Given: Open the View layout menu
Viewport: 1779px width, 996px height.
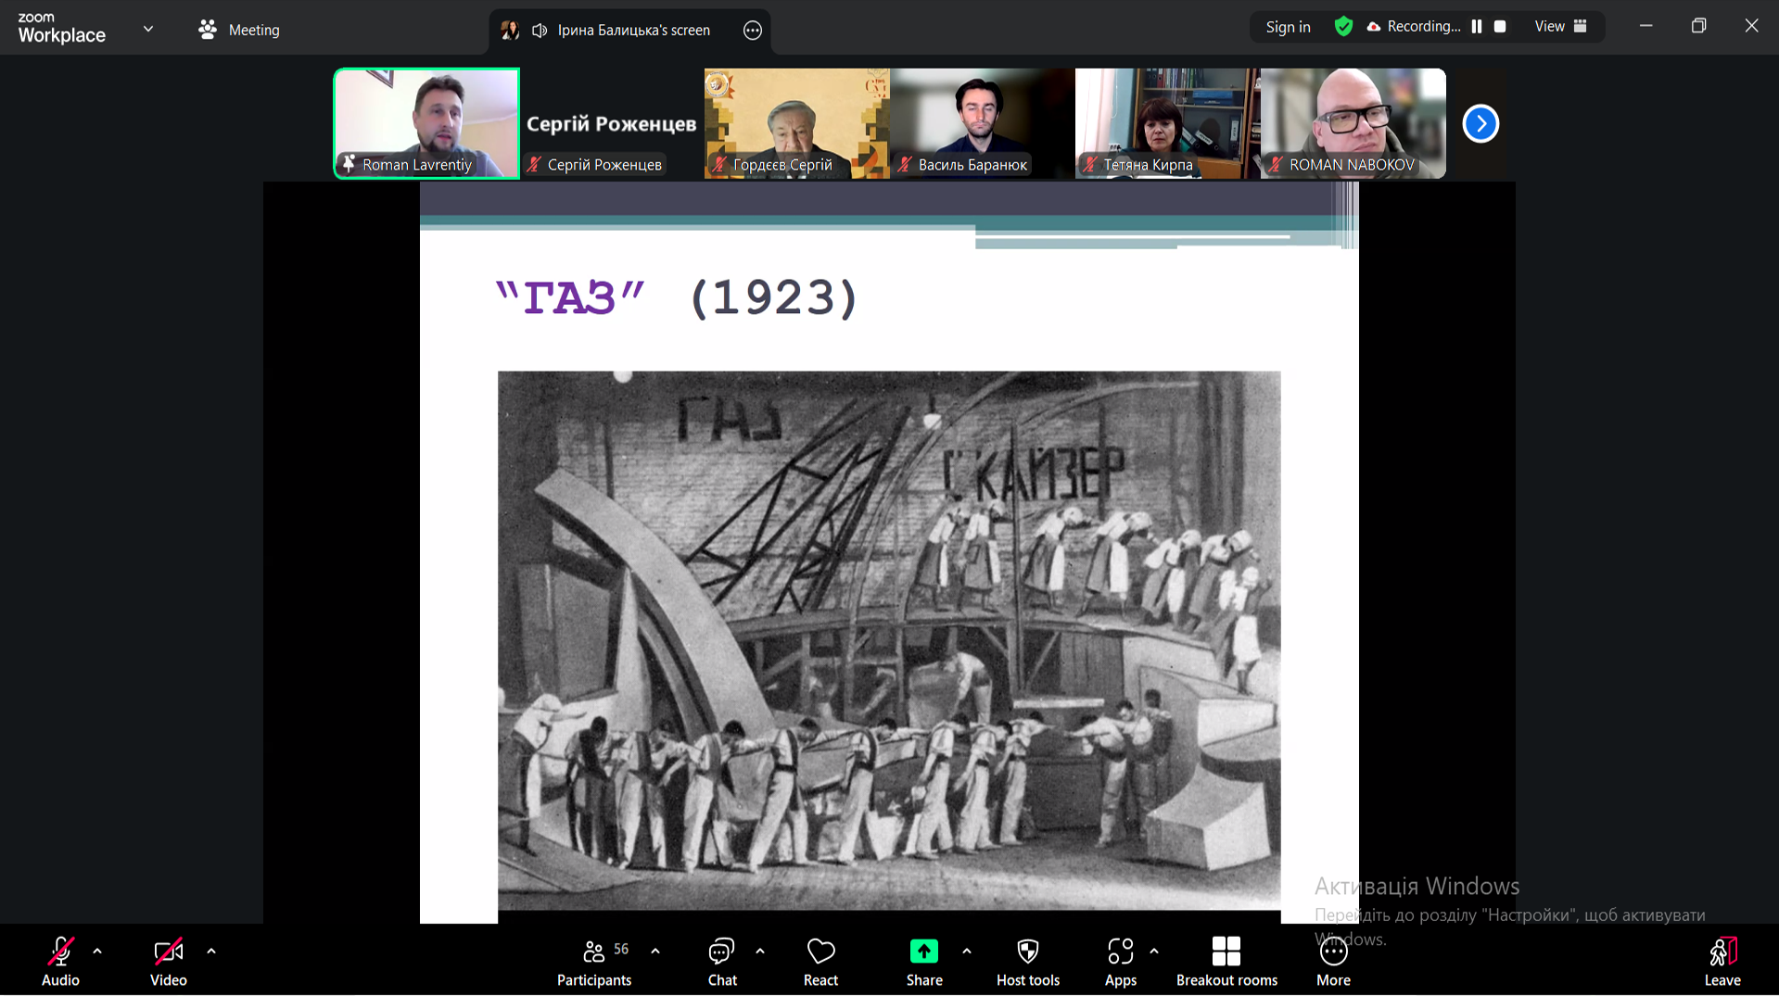Looking at the screenshot, I should pyautogui.click(x=1560, y=27).
